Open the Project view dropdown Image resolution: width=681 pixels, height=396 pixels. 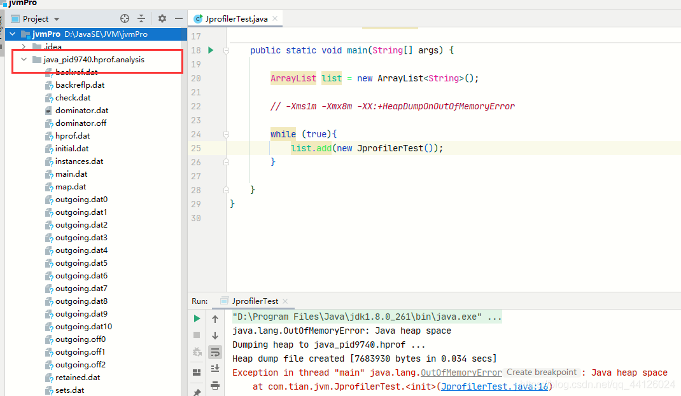pos(57,19)
